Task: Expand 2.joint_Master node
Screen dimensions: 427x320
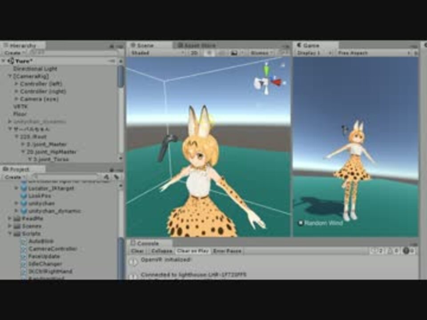Action: point(23,144)
